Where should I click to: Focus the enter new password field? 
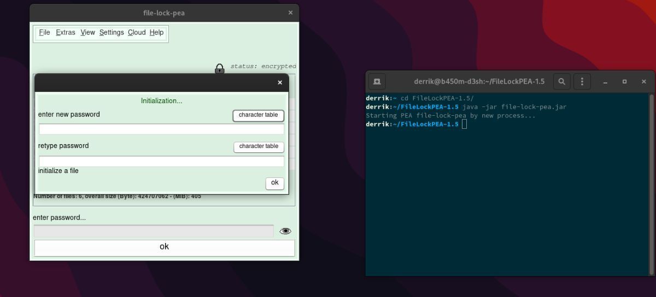tap(161, 129)
